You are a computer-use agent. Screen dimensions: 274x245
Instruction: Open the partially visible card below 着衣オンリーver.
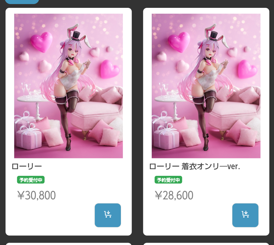coord(206,244)
